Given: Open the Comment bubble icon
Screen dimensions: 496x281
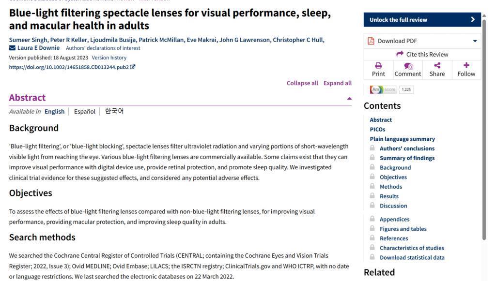Looking at the screenshot, I should pos(408,66).
